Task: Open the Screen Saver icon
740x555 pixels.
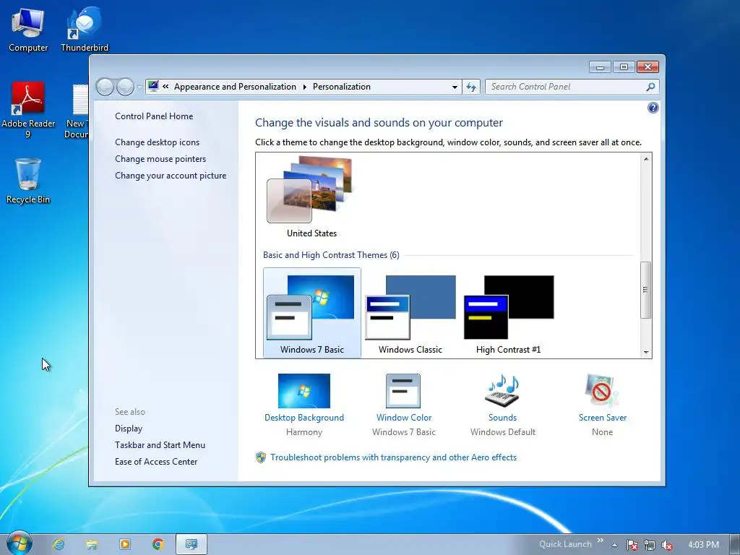Action: (602, 391)
